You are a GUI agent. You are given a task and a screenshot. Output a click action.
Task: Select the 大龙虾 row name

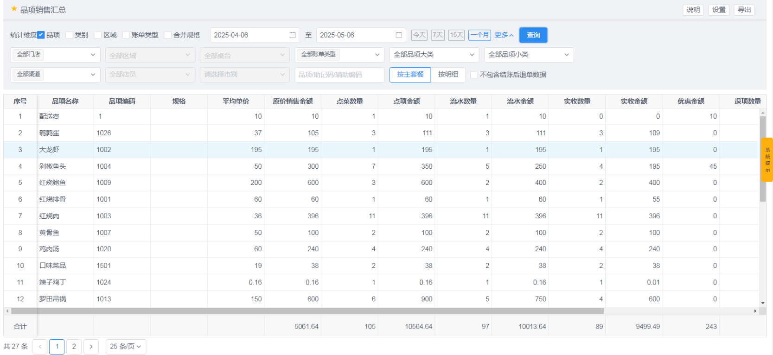click(49, 150)
